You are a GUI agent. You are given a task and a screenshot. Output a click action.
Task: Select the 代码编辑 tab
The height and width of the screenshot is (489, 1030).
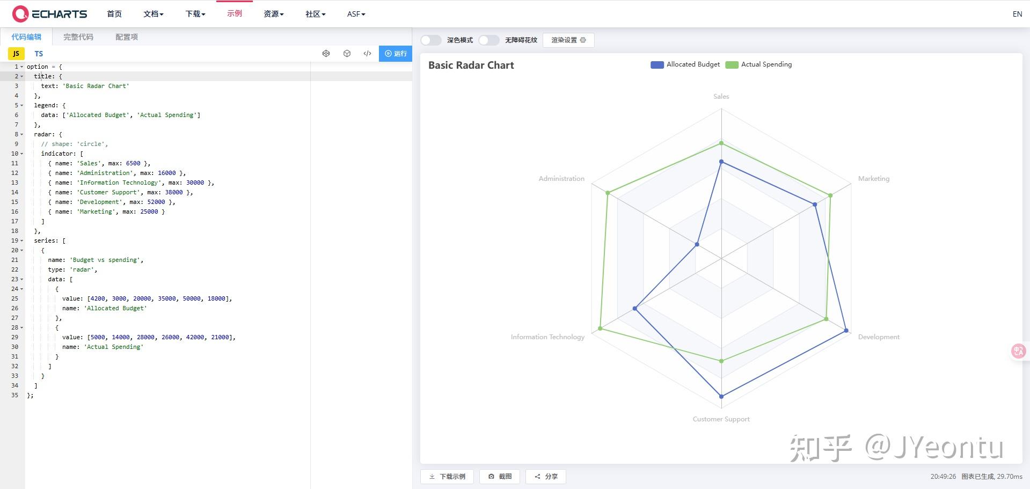tap(26, 37)
